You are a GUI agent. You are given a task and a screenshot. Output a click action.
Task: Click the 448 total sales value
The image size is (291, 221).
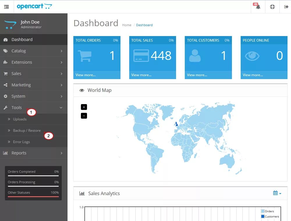tap(161, 56)
